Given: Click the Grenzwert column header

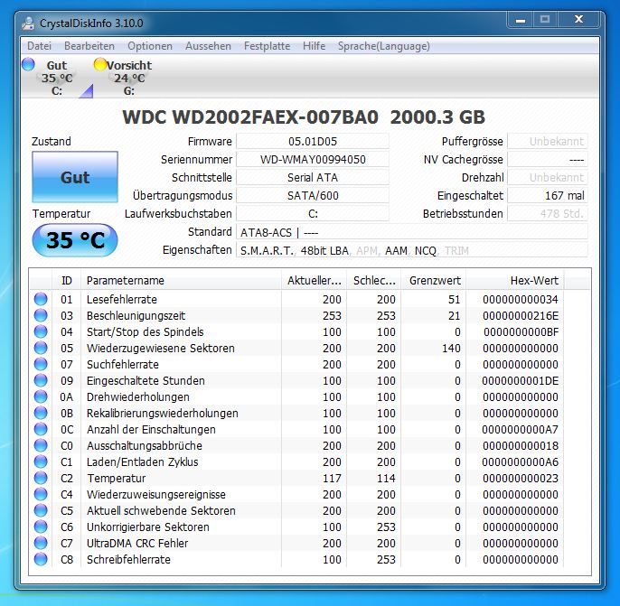Looking at the screenshot, I should [x=434, y=281].
